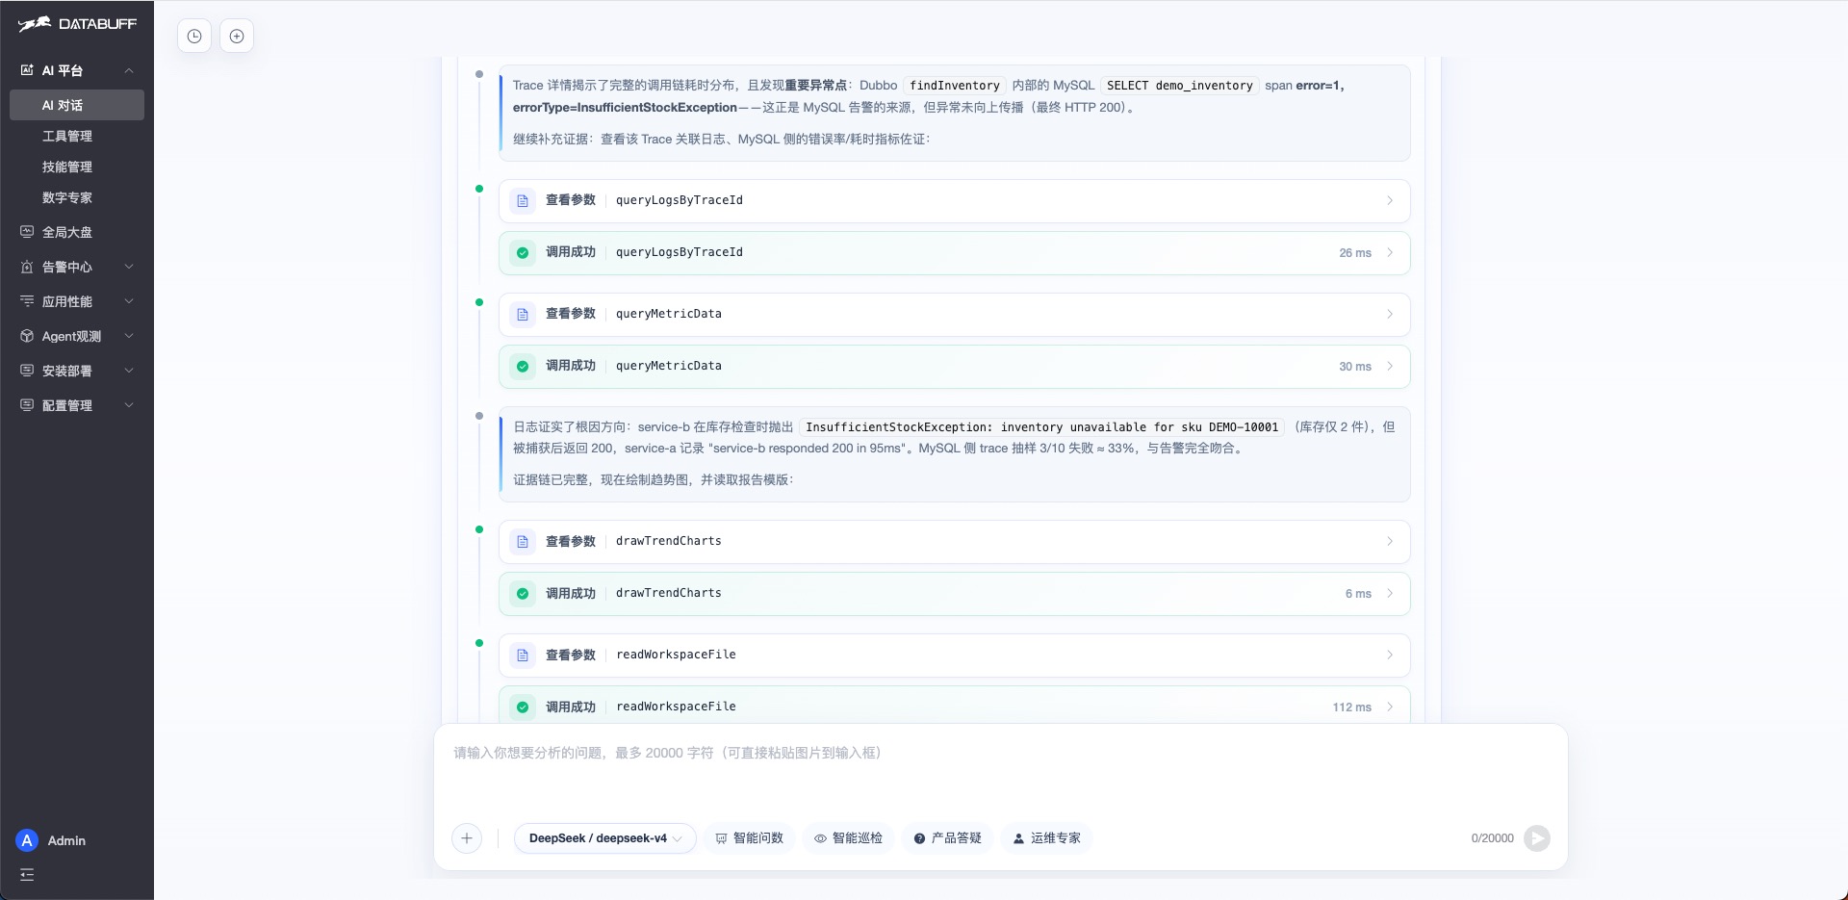Viewport: 1848px width, 900px height.
Task: Click the 配置管理 sidebar icon
Action: tap(27, 405)
